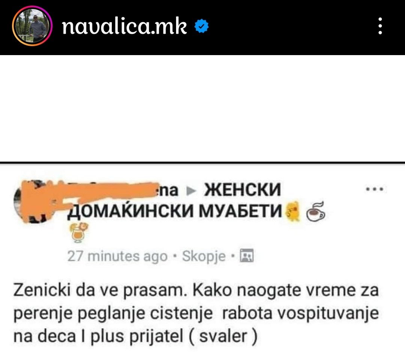Open the vertical three-dot post options menu
Viewport: 405px width, 352px height.
point(380,26)
